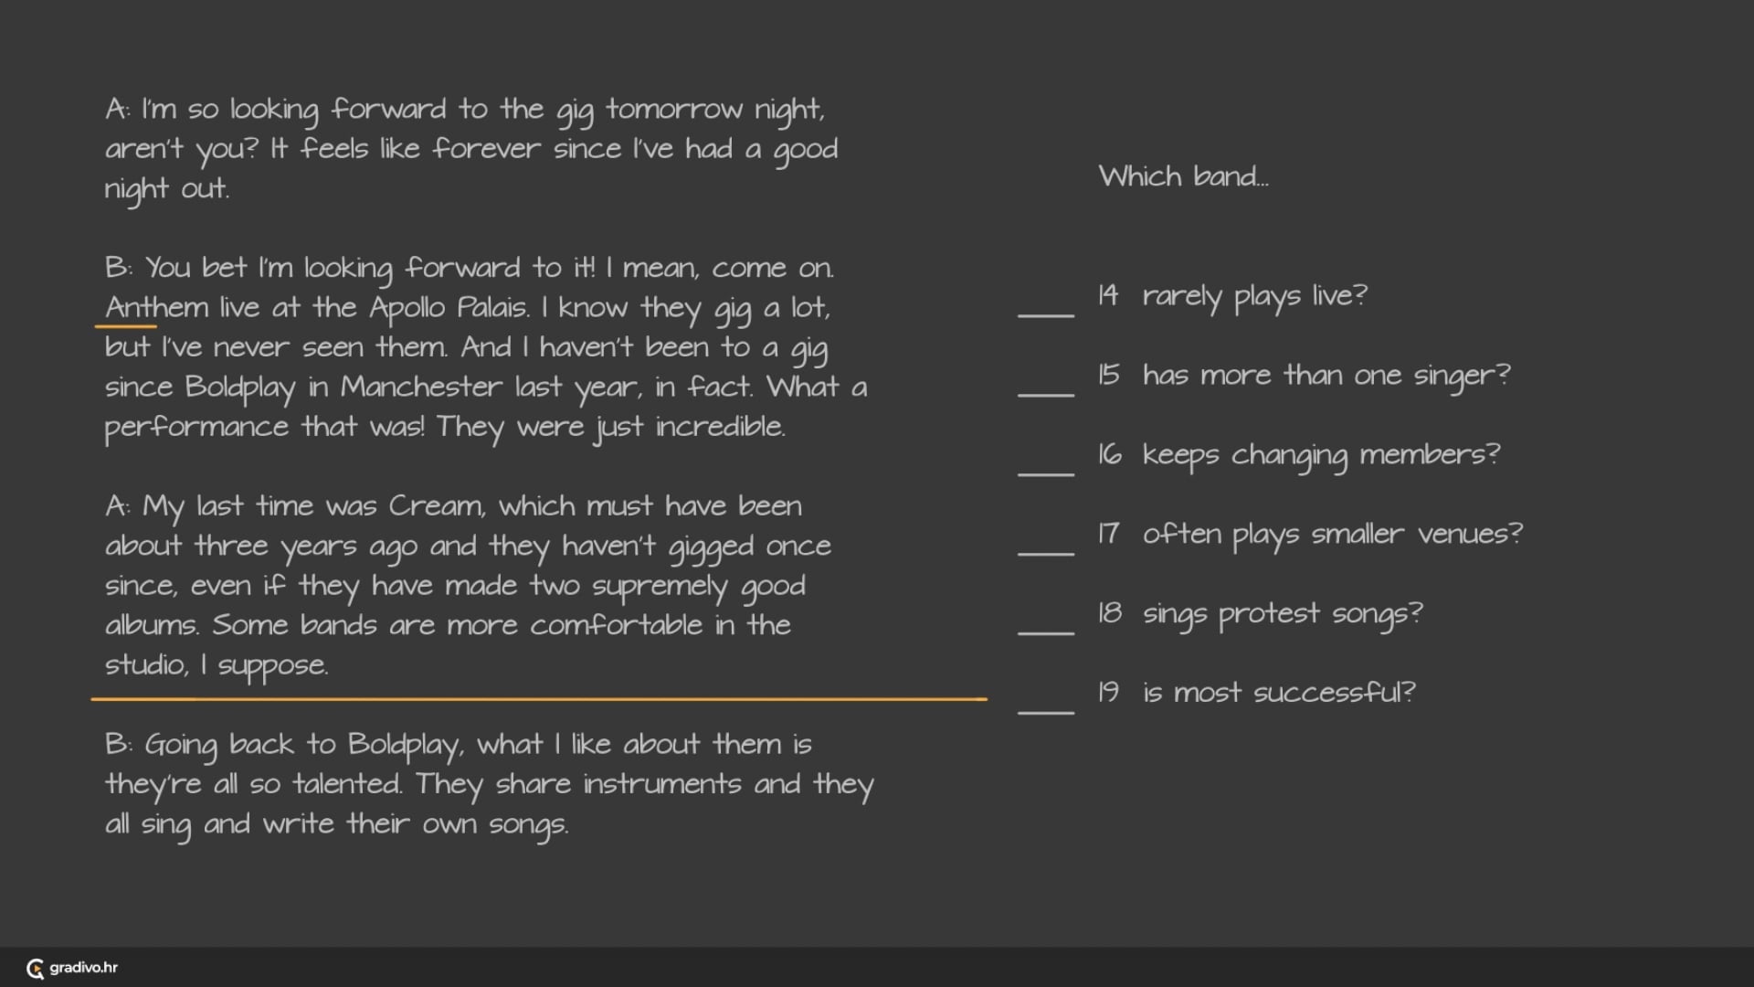Click question 15 'has more than one singer?'

coord(1326,376)
